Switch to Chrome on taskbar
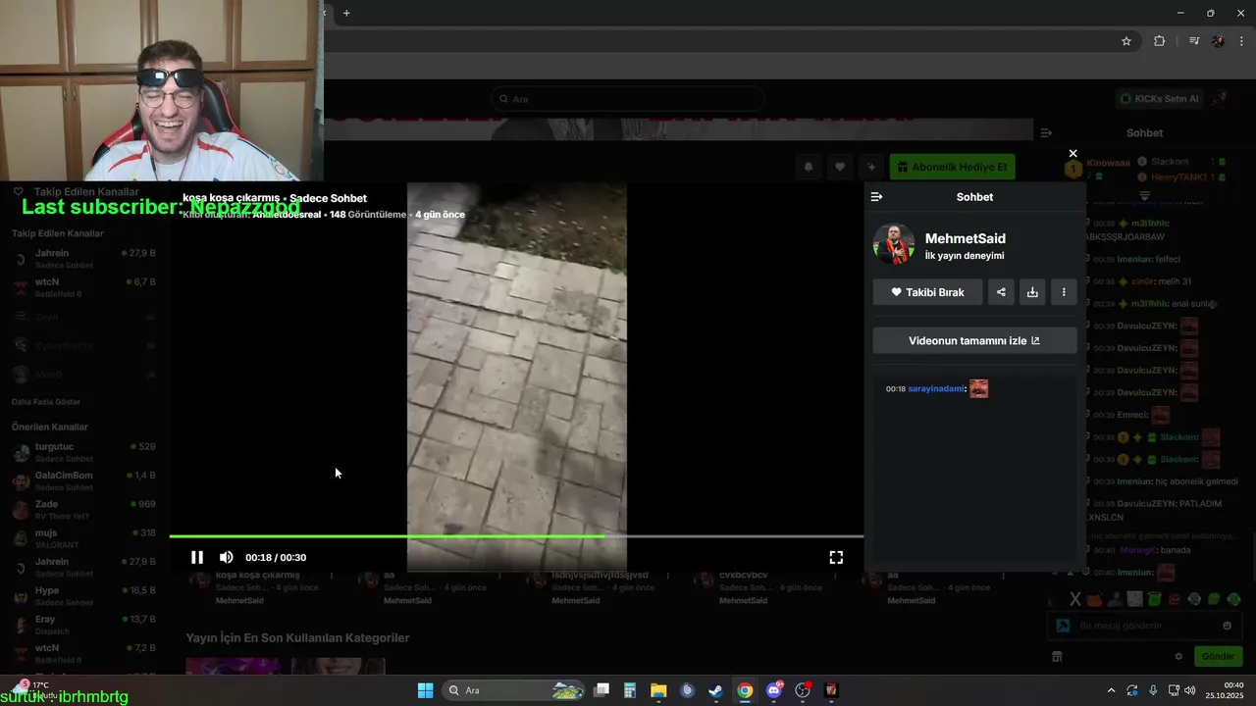Screen dimensions: 1256x706 745,690
